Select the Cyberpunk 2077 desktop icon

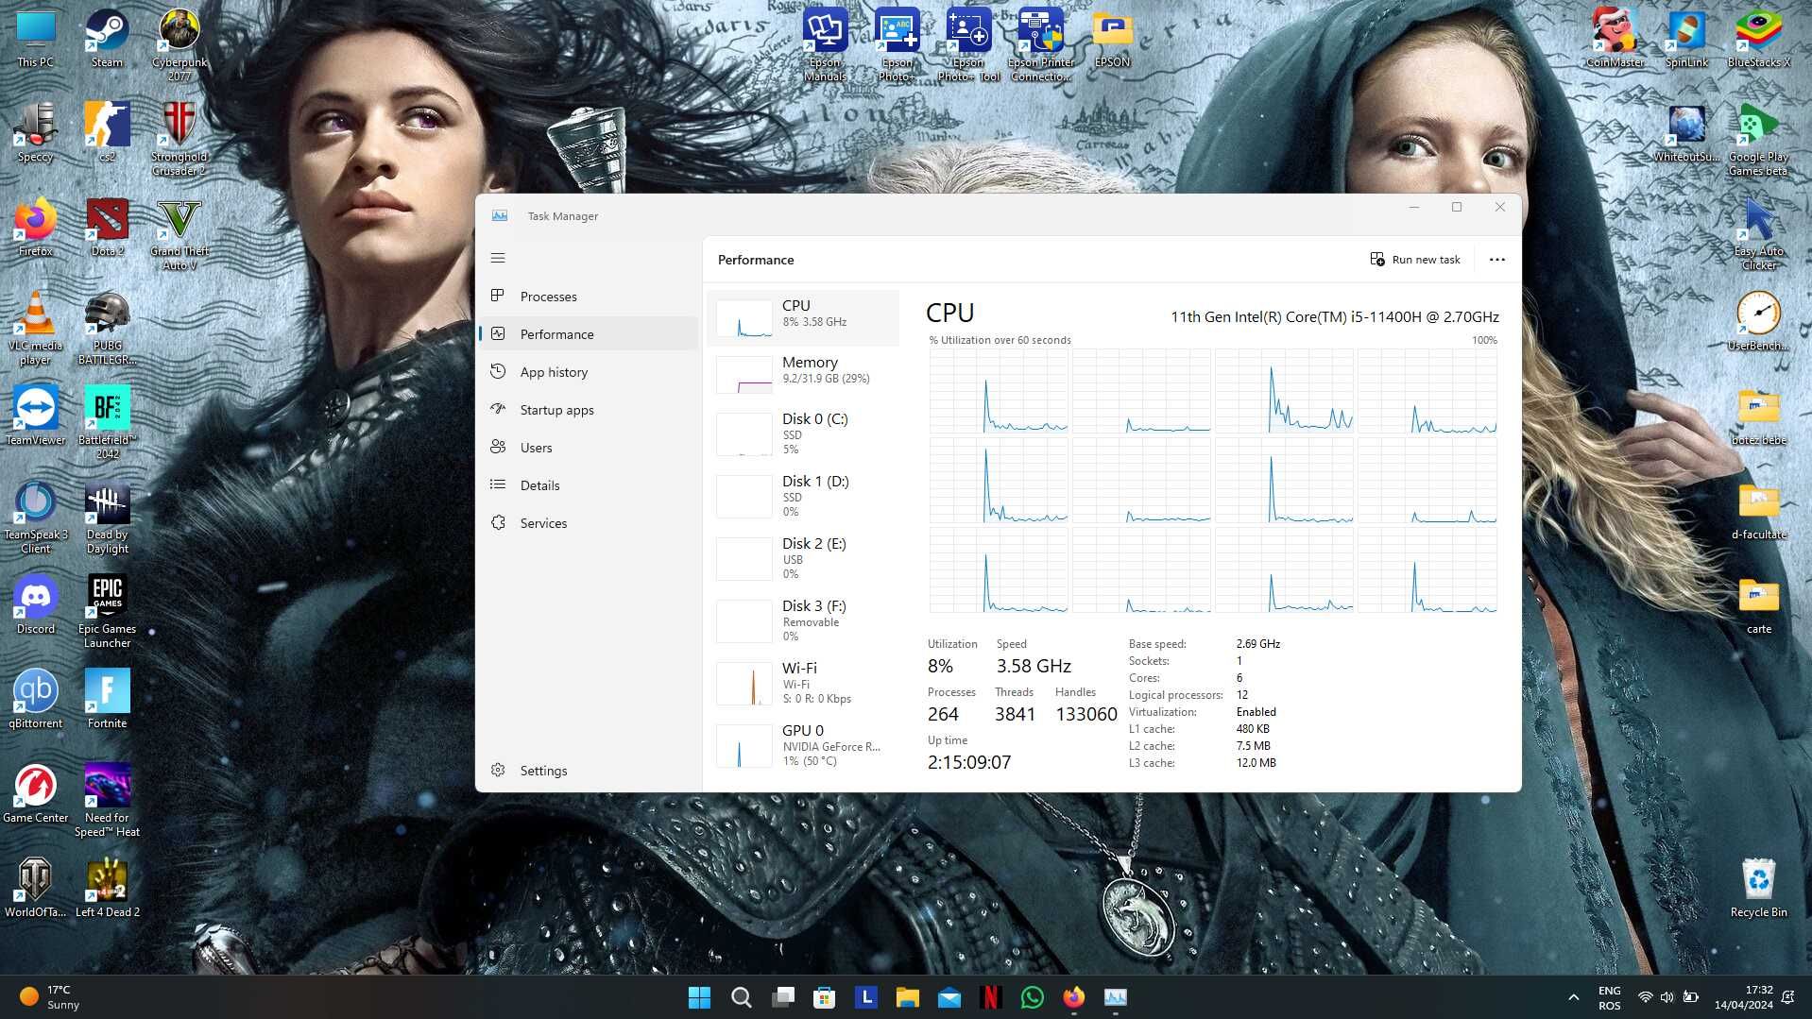click(x=179, y=45)
